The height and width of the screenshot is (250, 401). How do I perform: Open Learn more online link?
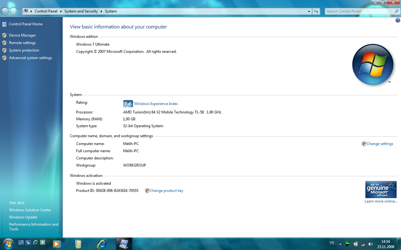pos(381,201)
